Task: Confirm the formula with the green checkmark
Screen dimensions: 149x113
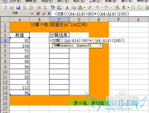Action: 44,14
